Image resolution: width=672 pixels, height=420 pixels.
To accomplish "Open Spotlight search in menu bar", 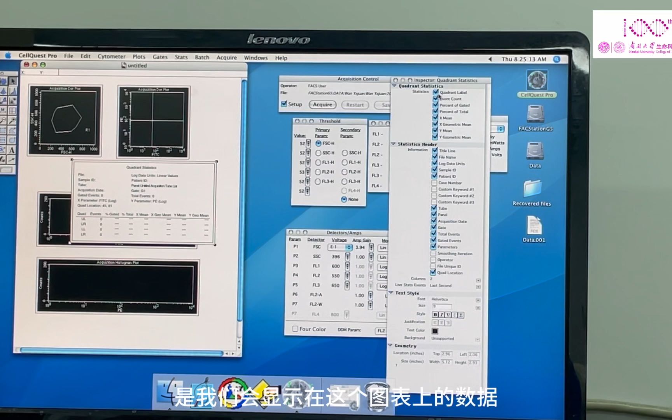I will (557, 59).
